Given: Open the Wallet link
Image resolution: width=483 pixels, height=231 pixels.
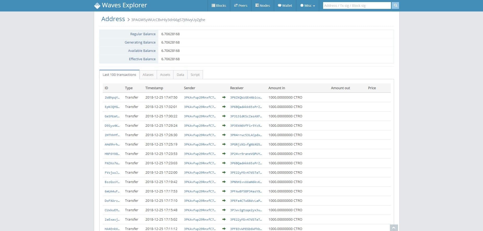Looking at the screenshot, I should tap(285, 5).
